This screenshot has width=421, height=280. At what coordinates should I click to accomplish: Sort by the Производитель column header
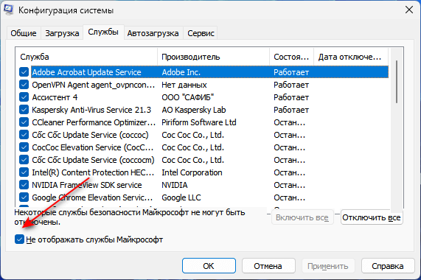[x=214, y=57]
